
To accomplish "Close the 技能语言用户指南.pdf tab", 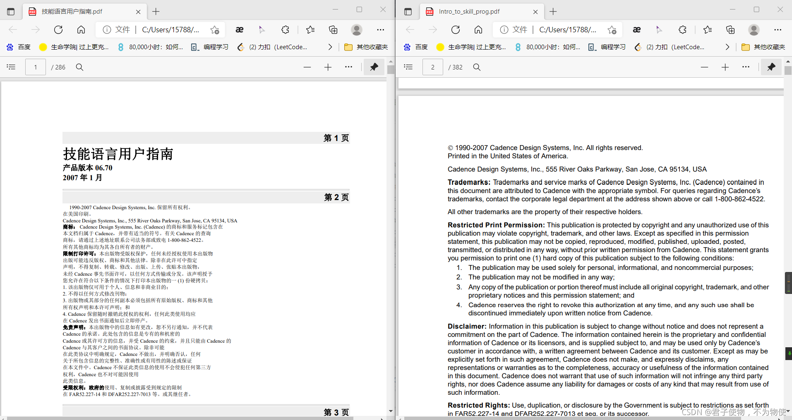I will point(138,12).
